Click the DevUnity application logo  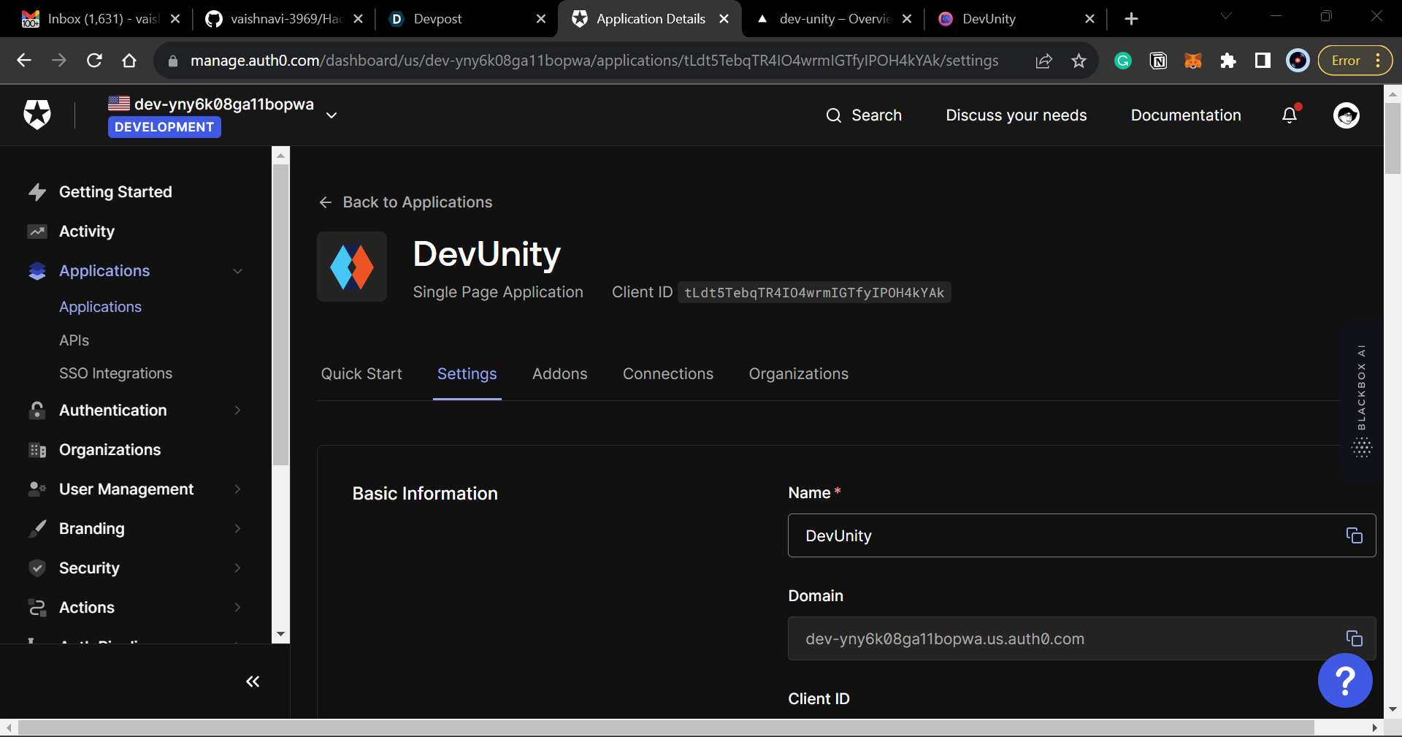[352, 267]
